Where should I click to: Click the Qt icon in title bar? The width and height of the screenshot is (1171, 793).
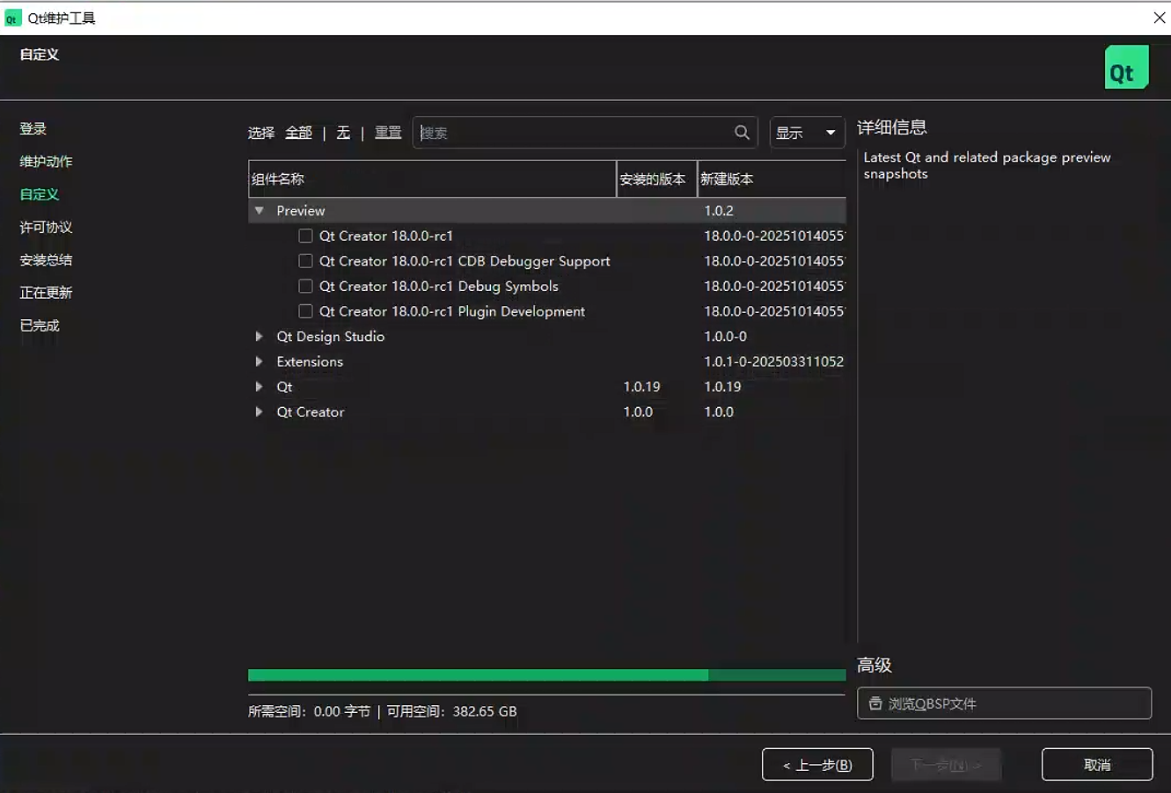pos(12,18)
